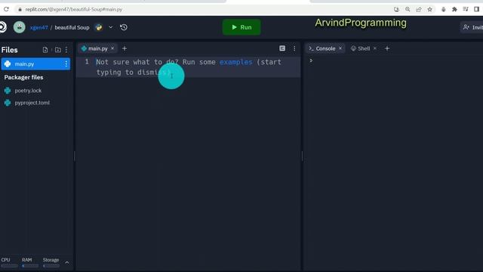Open the version history clock icon

tap(124, 27)
